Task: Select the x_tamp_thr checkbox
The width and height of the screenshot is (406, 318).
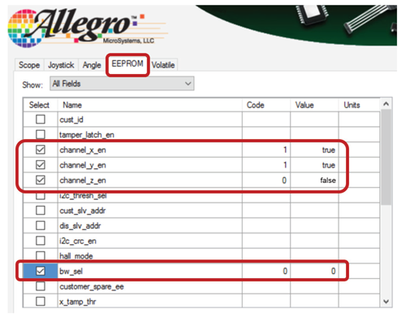Action: (x=41, y=301)
